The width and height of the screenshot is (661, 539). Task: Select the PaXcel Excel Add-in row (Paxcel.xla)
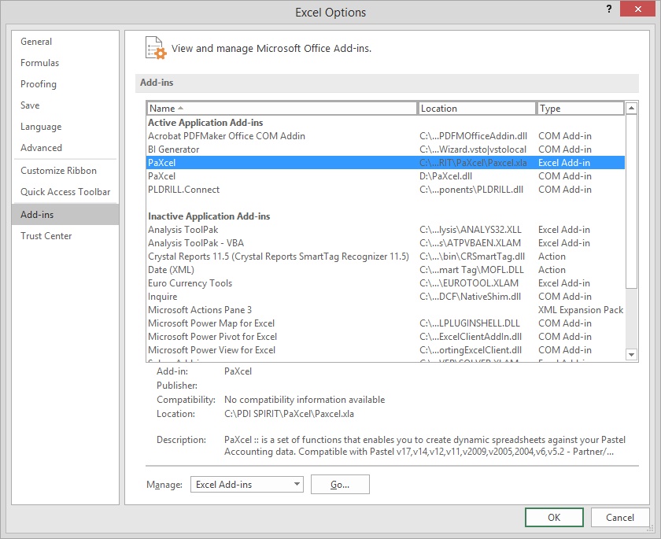pos(386,163)
